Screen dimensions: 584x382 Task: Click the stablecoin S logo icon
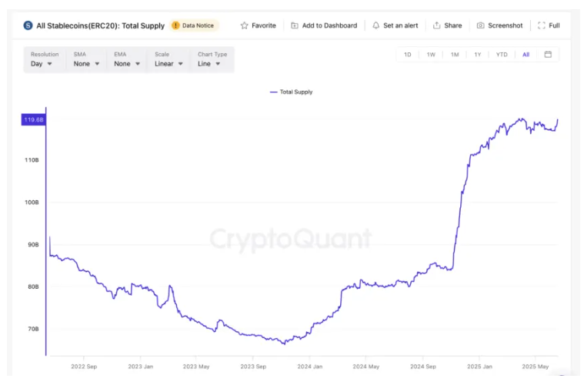(28, 25)
